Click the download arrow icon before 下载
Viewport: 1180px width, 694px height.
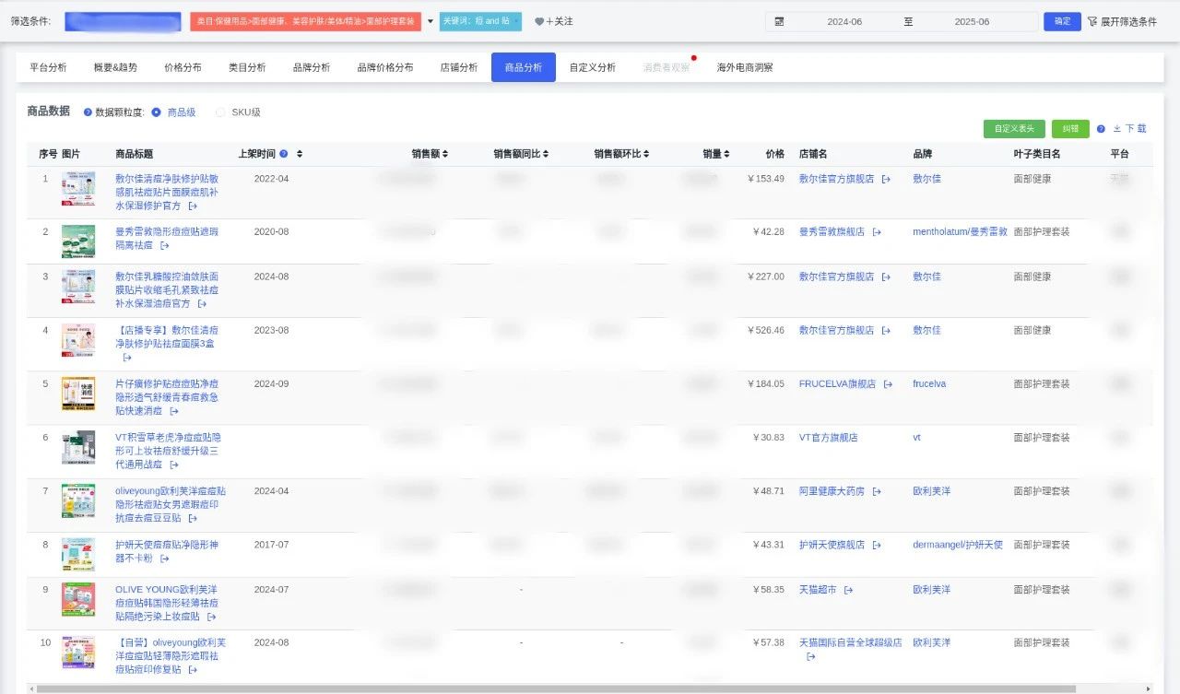click(x=1117, y=129)
